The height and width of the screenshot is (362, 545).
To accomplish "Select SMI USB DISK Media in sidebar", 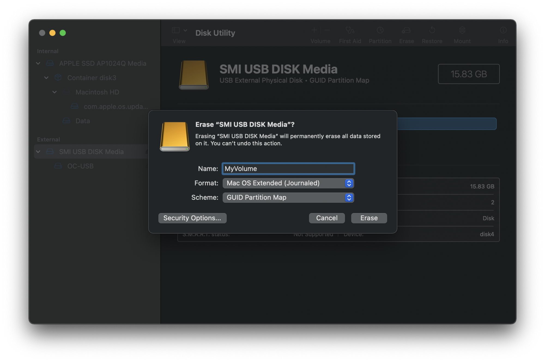I will pyautogui.click(x=91, y=152).
